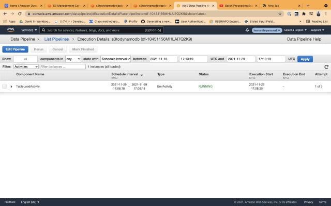Open the Styled Input Field bookmark

click(x=260, y=22)
